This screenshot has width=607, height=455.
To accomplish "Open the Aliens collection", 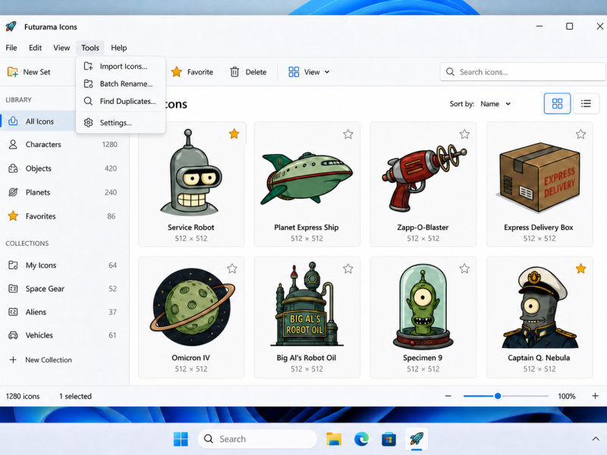I will click(x=63, y=312).
